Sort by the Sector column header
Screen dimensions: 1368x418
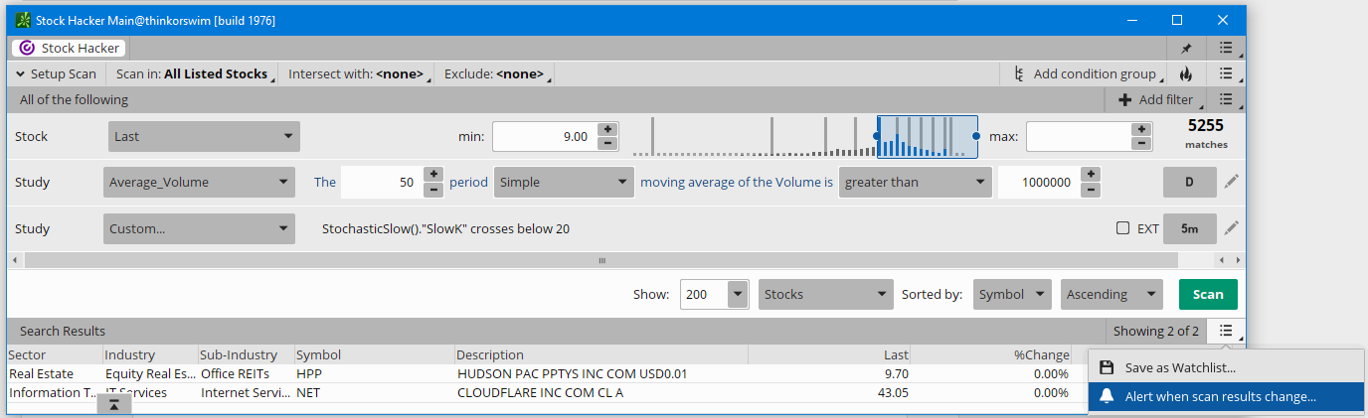[55, 354]
